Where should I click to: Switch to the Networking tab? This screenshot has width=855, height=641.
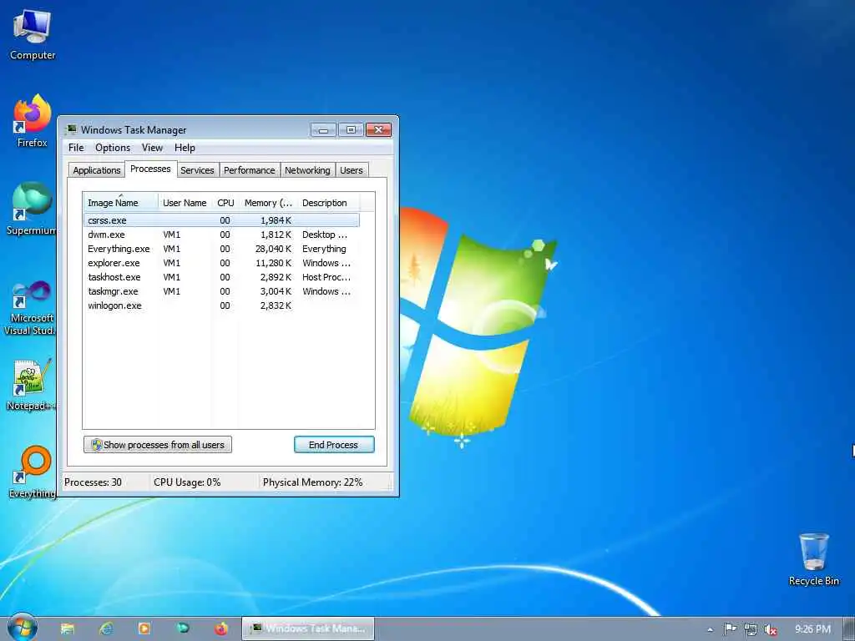[x=307, y=170]
